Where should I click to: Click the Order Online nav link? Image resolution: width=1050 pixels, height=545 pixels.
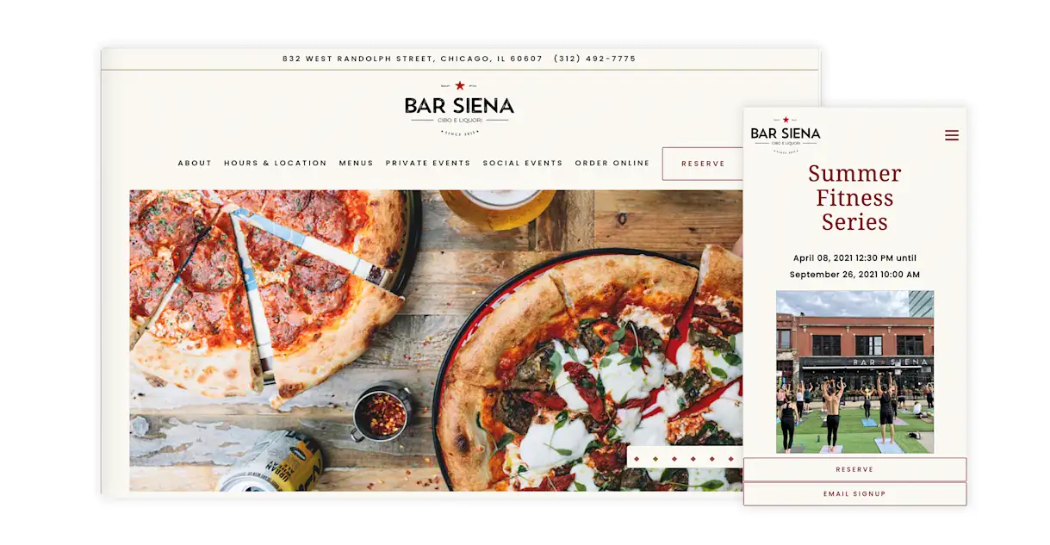(612, 163)
